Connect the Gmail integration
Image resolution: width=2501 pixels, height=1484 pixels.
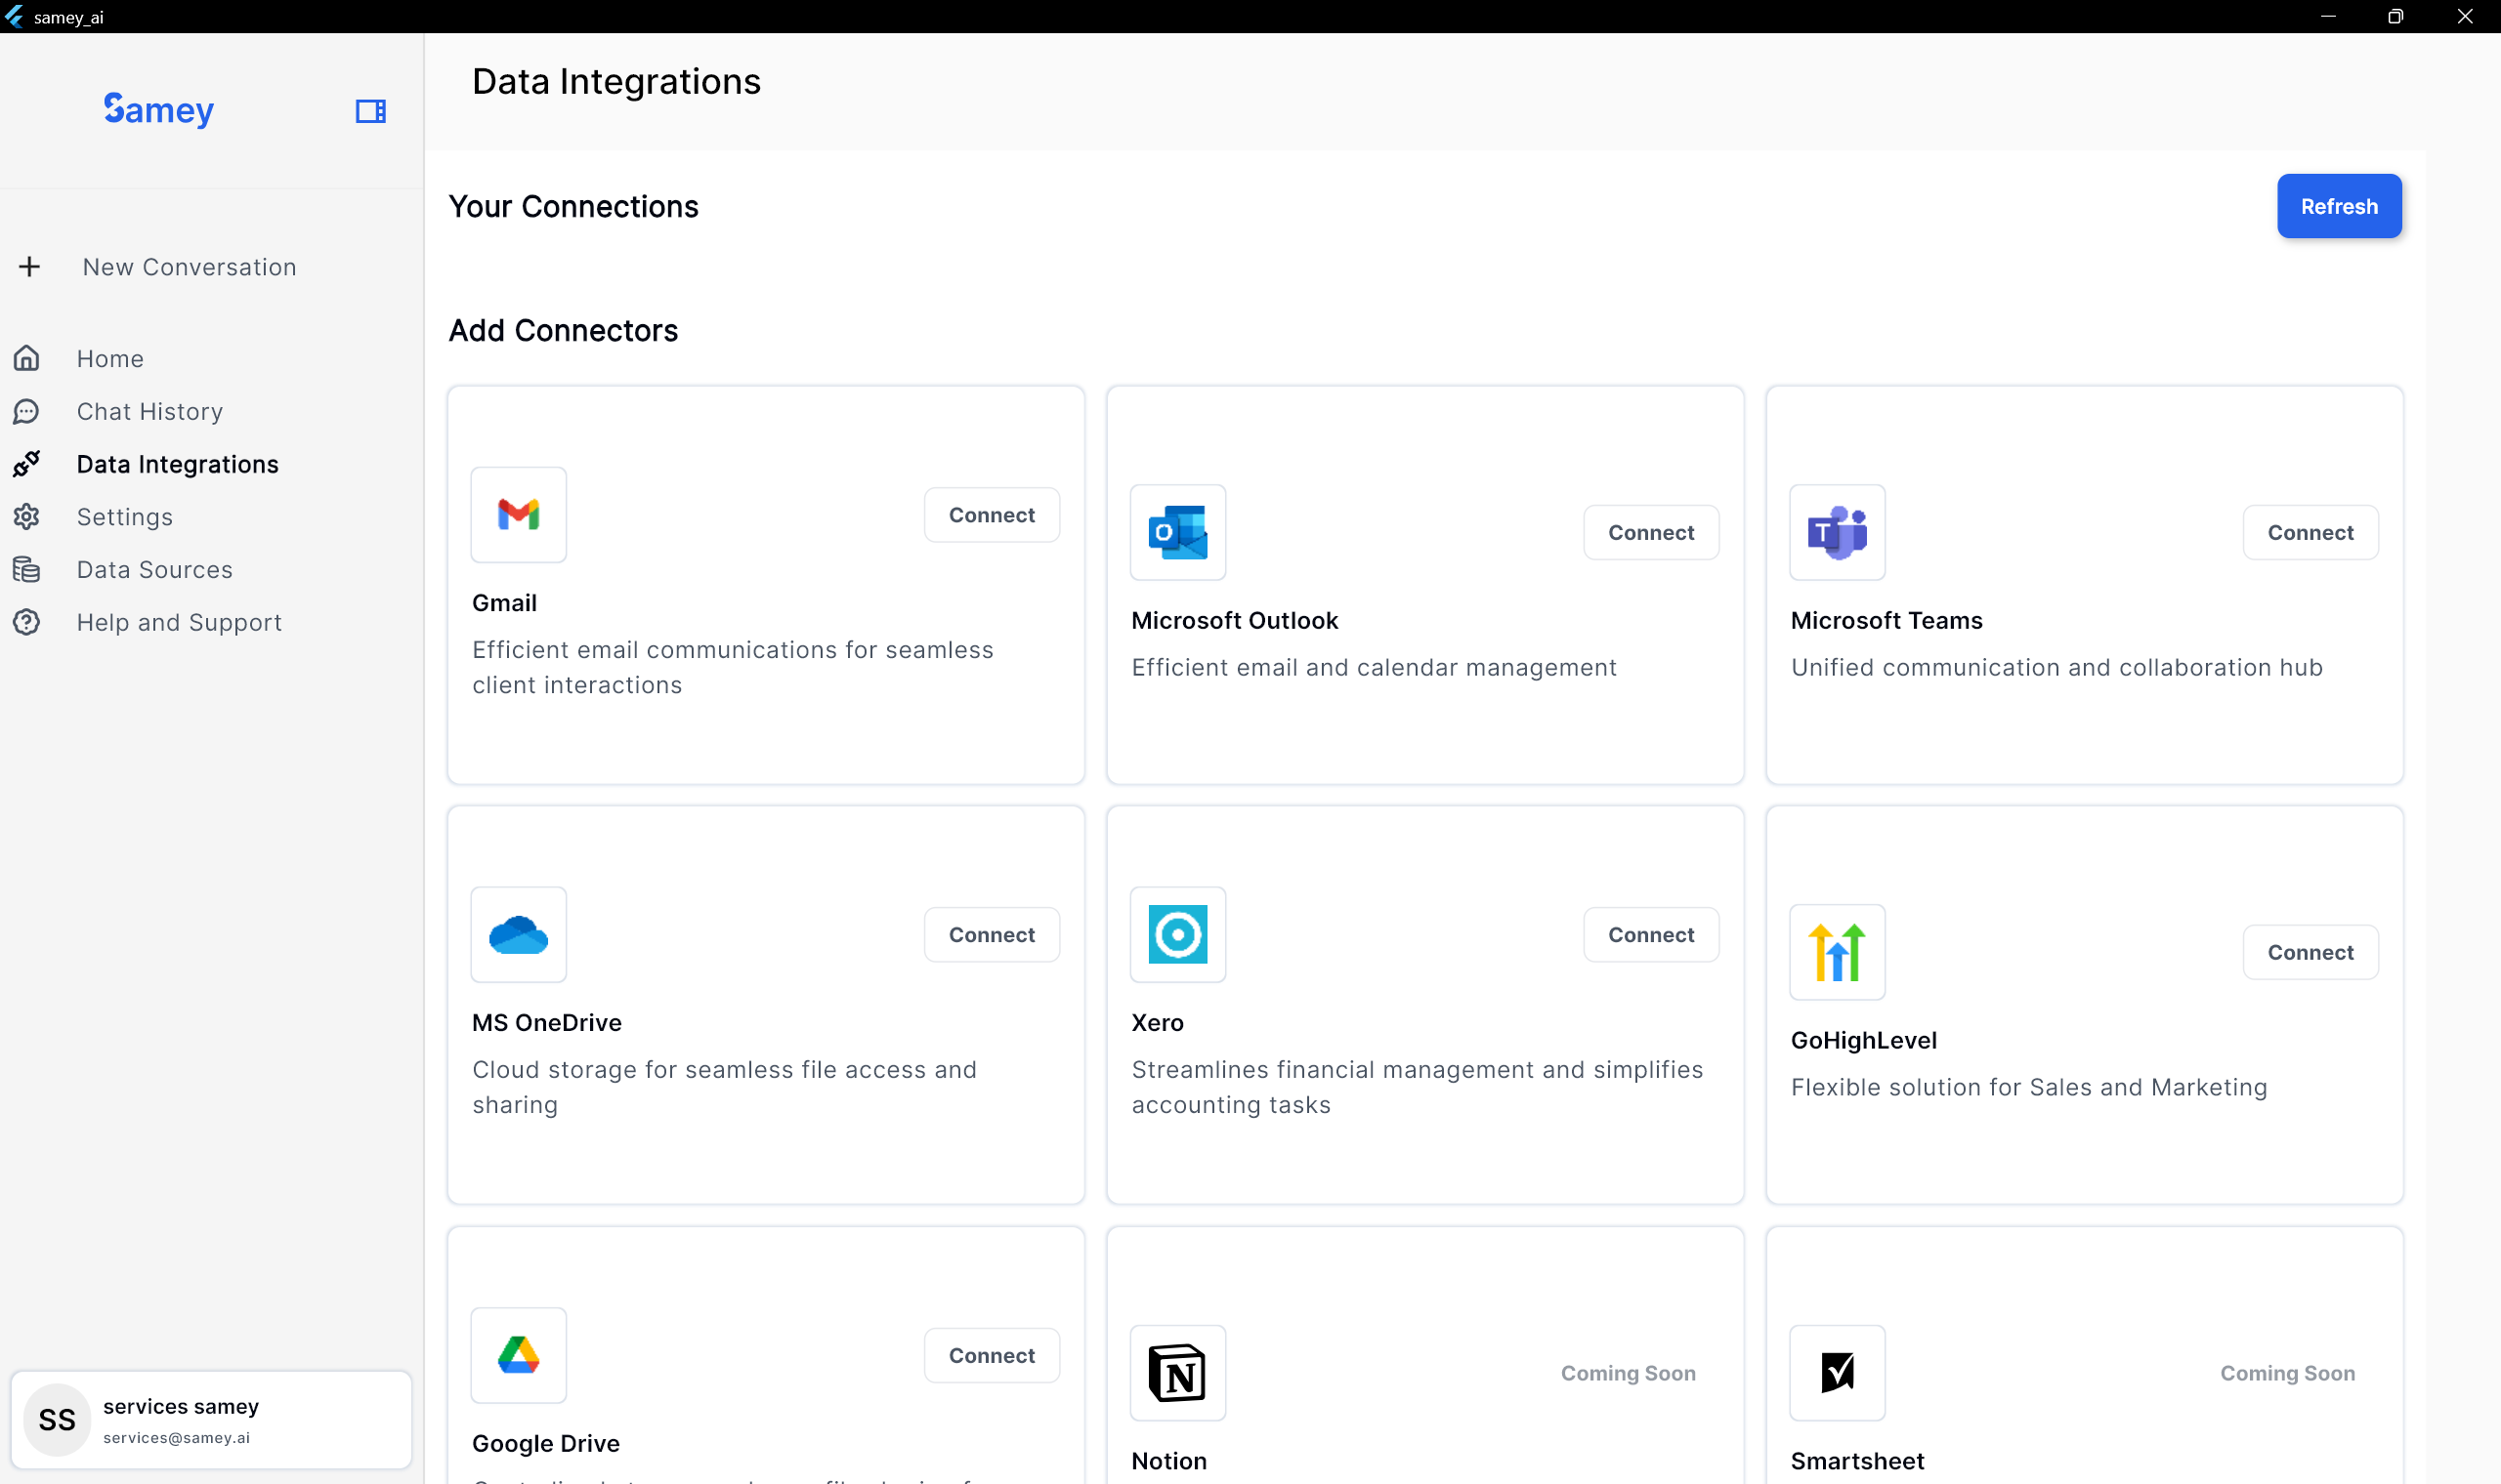(x=992, y=515)
